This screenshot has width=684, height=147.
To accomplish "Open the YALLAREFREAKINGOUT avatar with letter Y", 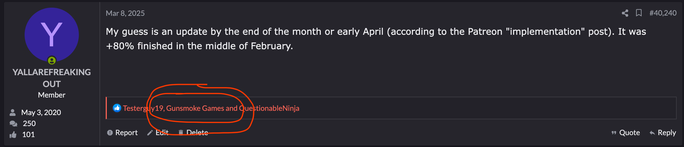I will [52, 35].
